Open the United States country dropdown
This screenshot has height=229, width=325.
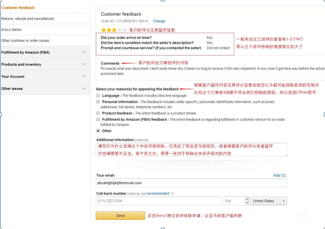point(268,201)
